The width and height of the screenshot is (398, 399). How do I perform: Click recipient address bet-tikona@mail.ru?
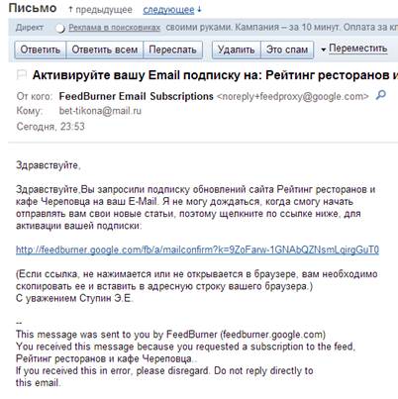pos(100,111)
